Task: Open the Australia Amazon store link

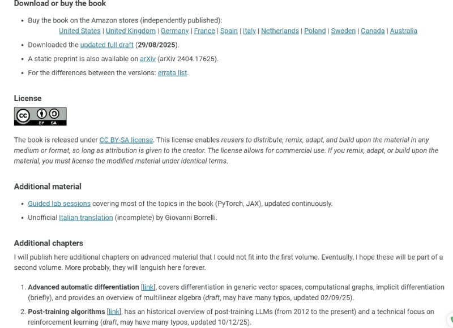Action: coord(404,31)
